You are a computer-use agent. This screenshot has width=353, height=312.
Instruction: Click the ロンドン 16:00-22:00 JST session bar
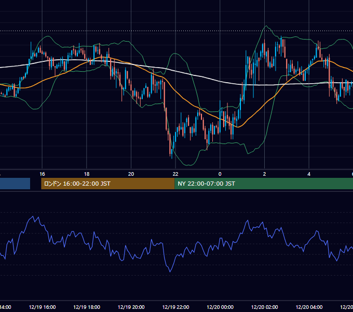point(107,184)
